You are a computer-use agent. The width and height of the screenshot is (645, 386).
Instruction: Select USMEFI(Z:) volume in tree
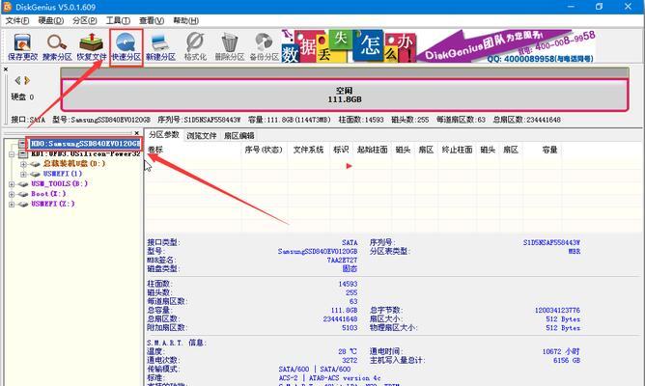pyautogui.click(x=53, y=204)
